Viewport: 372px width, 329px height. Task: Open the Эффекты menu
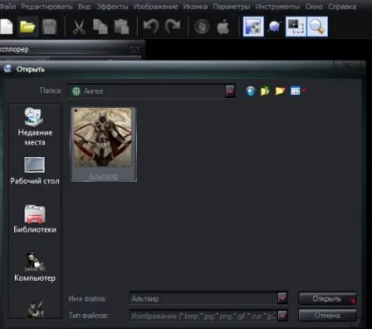coord(112,6)
